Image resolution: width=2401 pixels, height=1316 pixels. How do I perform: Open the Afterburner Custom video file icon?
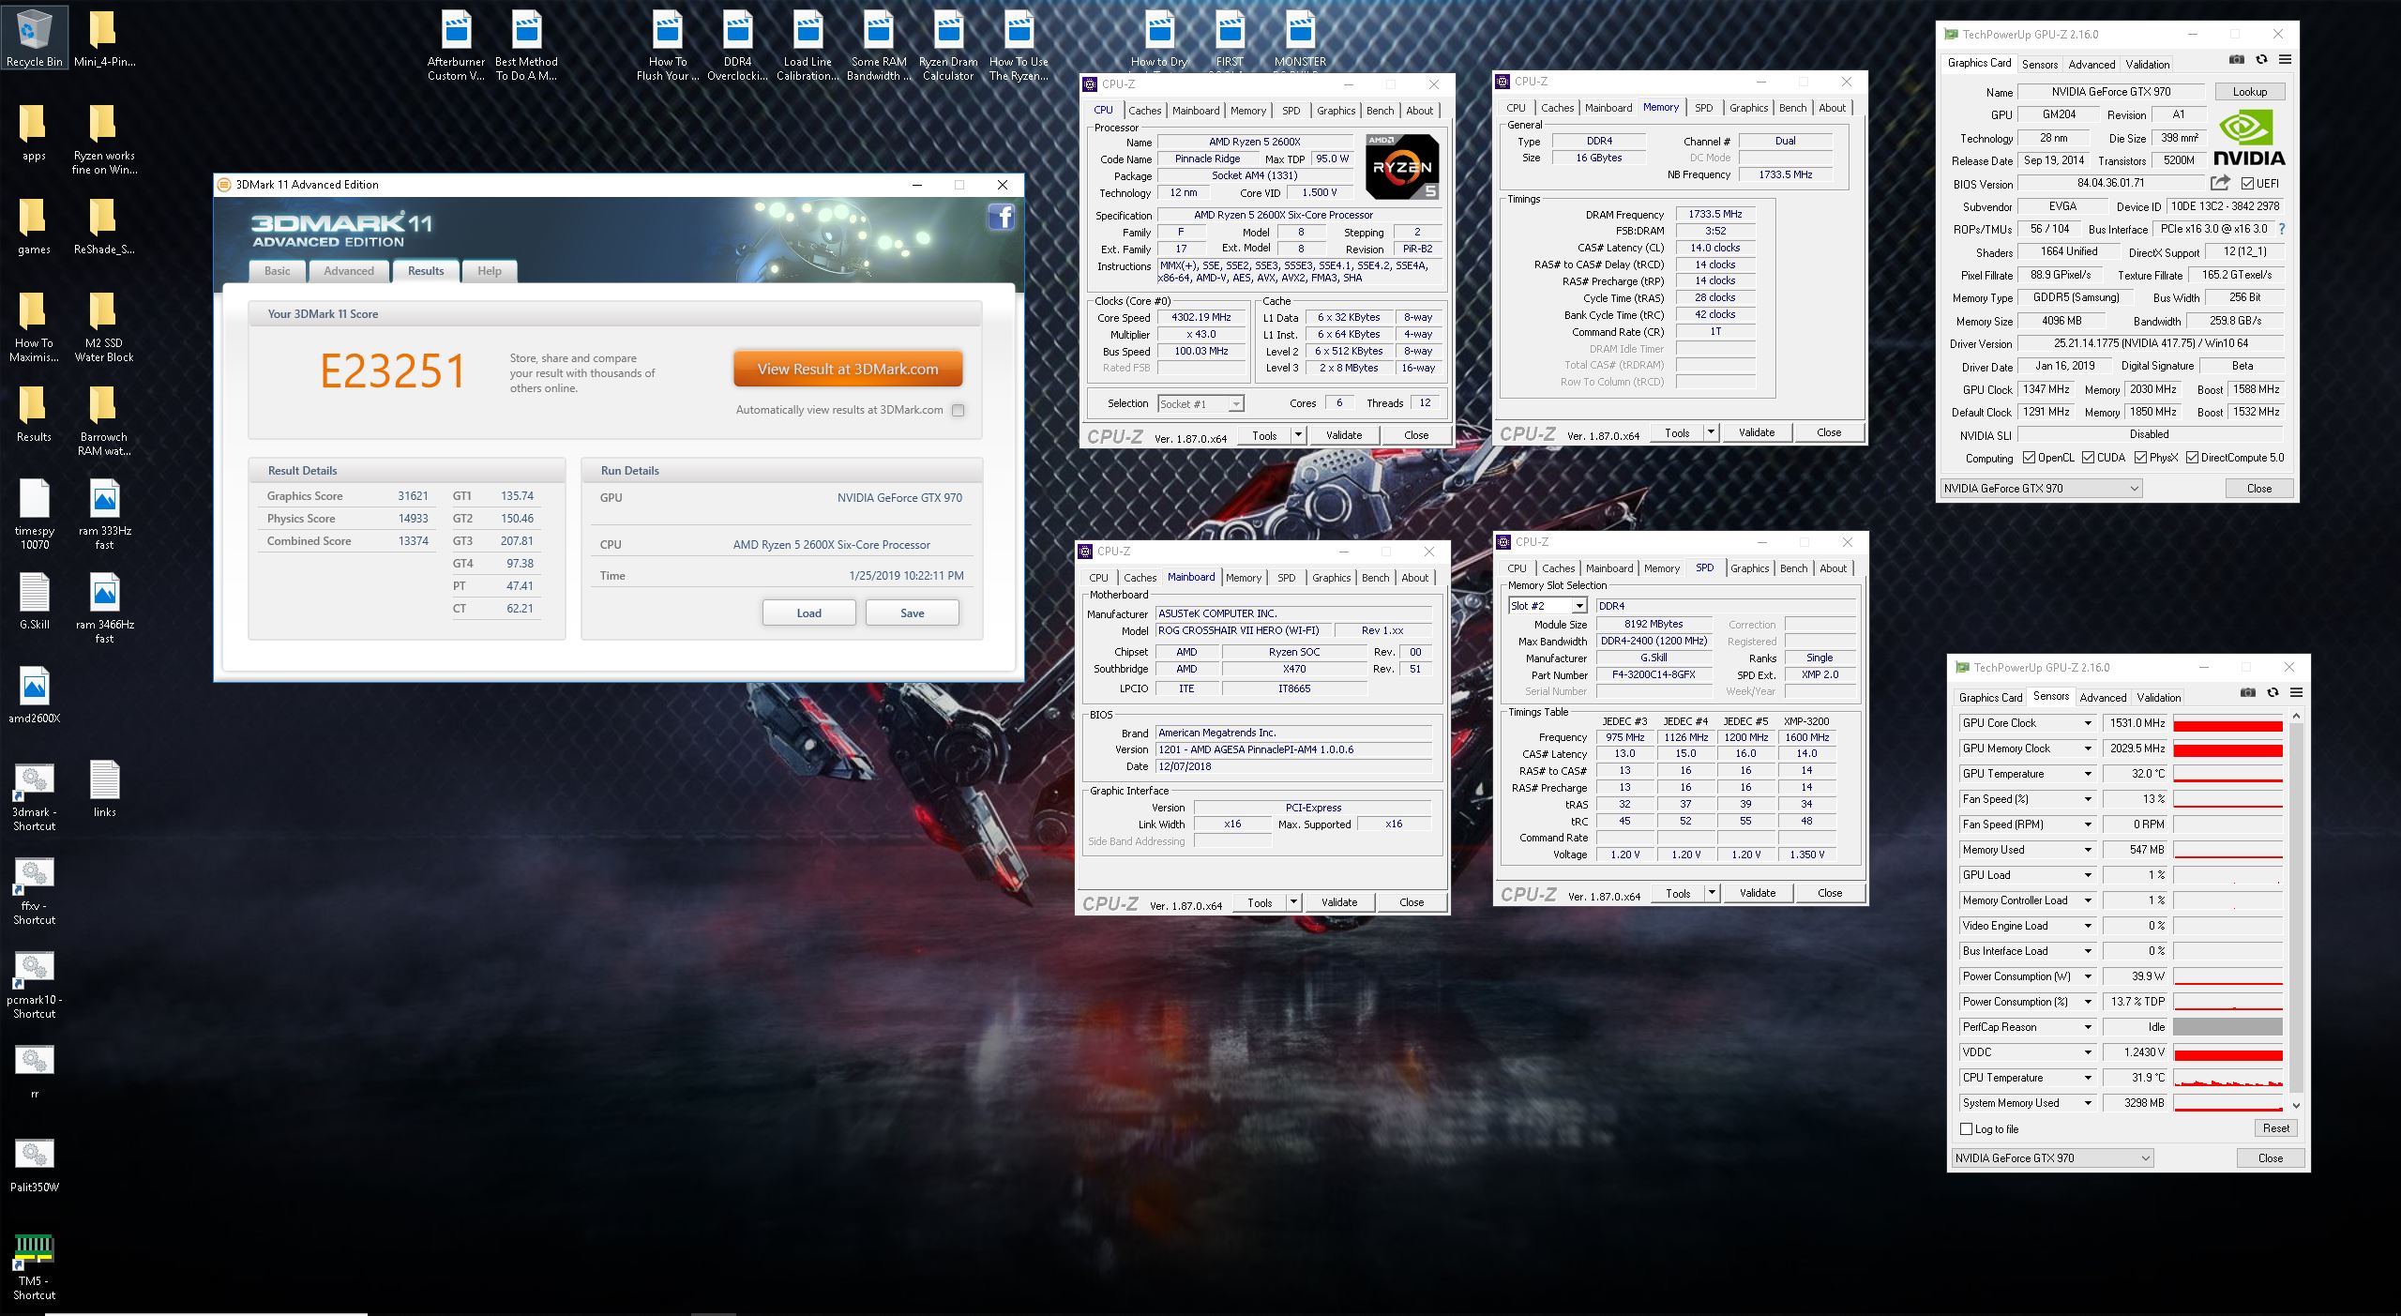[457, 47]
